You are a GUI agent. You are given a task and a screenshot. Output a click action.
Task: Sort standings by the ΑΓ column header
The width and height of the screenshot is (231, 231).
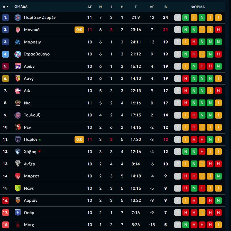pyautogui.click(x=90, y=6)
